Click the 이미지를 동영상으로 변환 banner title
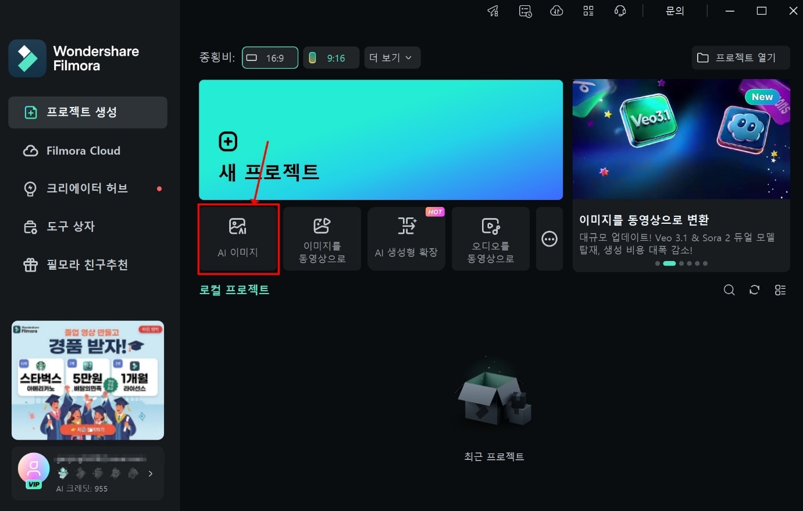The image size is (803, 511). click(x=644, y=220)
